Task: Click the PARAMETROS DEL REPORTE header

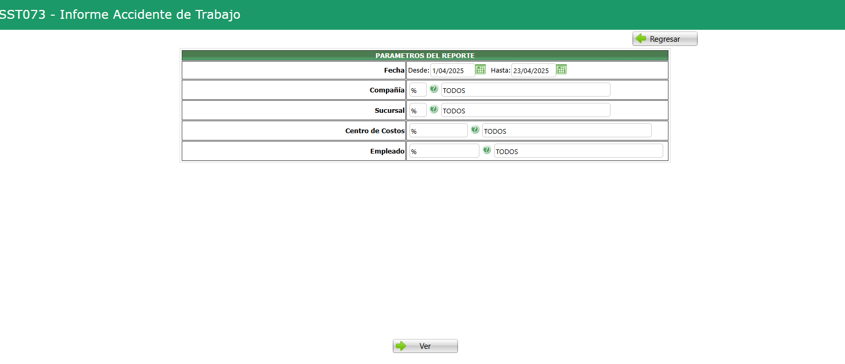Action: tap(425, 55)
